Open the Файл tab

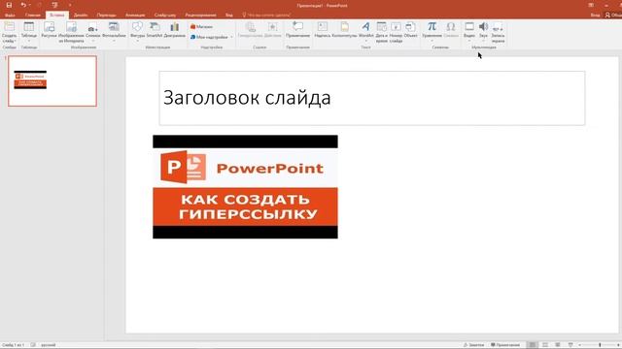click(10, 16)
